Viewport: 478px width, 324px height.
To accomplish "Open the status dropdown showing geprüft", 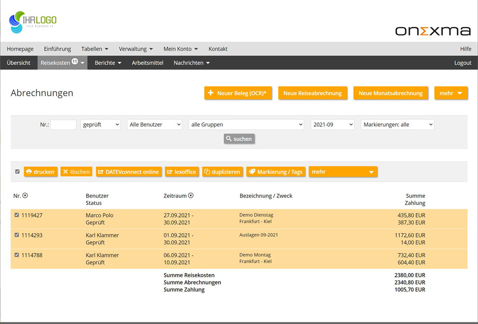I will (100, 124).
